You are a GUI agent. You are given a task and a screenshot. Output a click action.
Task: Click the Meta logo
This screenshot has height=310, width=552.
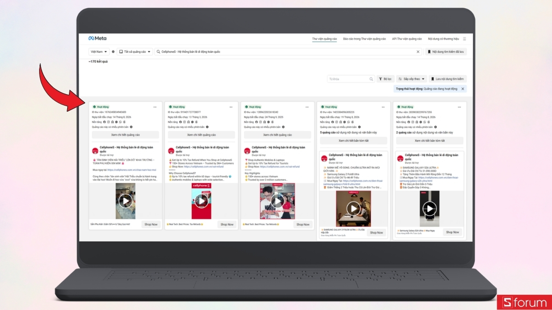(x=97, y=39)
